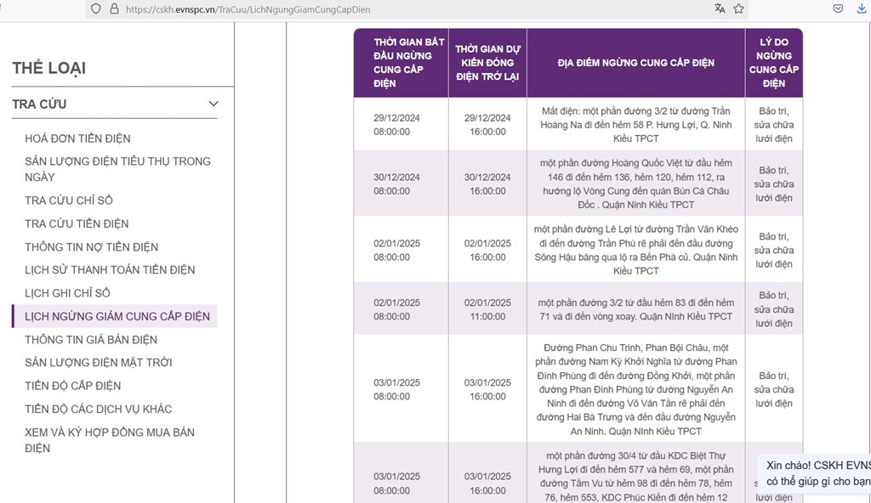Click restore time 29/12/2024 16:00:00
Image resolution: width=871 pixels, height=503 pixels.
click(x=487, y=125)
